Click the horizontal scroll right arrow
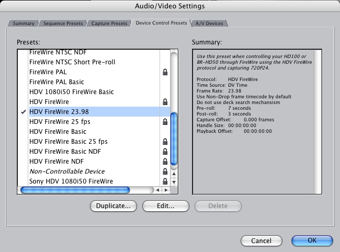The image size is (340, 252). (165, 190)
